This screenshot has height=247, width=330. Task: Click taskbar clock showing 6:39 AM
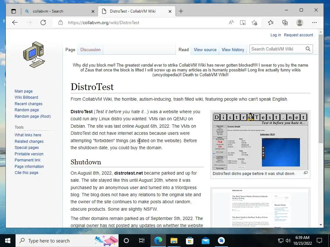coord(302,241)
